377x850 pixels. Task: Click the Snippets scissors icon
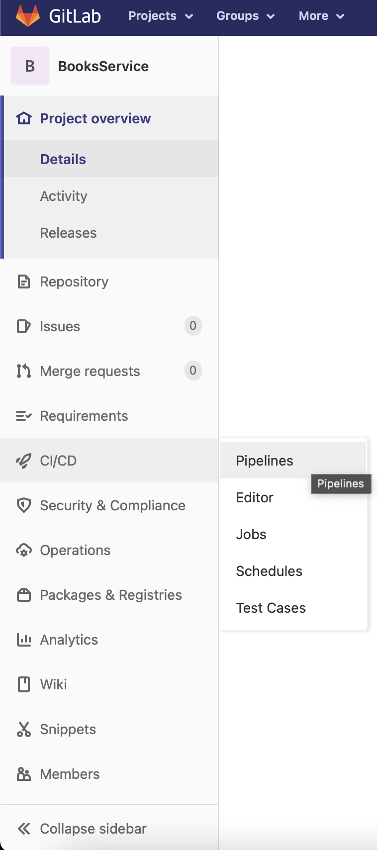(x=23, y=729)
